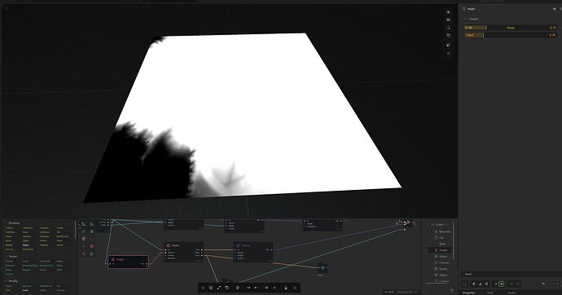The image size is (562, 295).
Task: Select the orange-icon node connected to Height
Action: (184, 253)
